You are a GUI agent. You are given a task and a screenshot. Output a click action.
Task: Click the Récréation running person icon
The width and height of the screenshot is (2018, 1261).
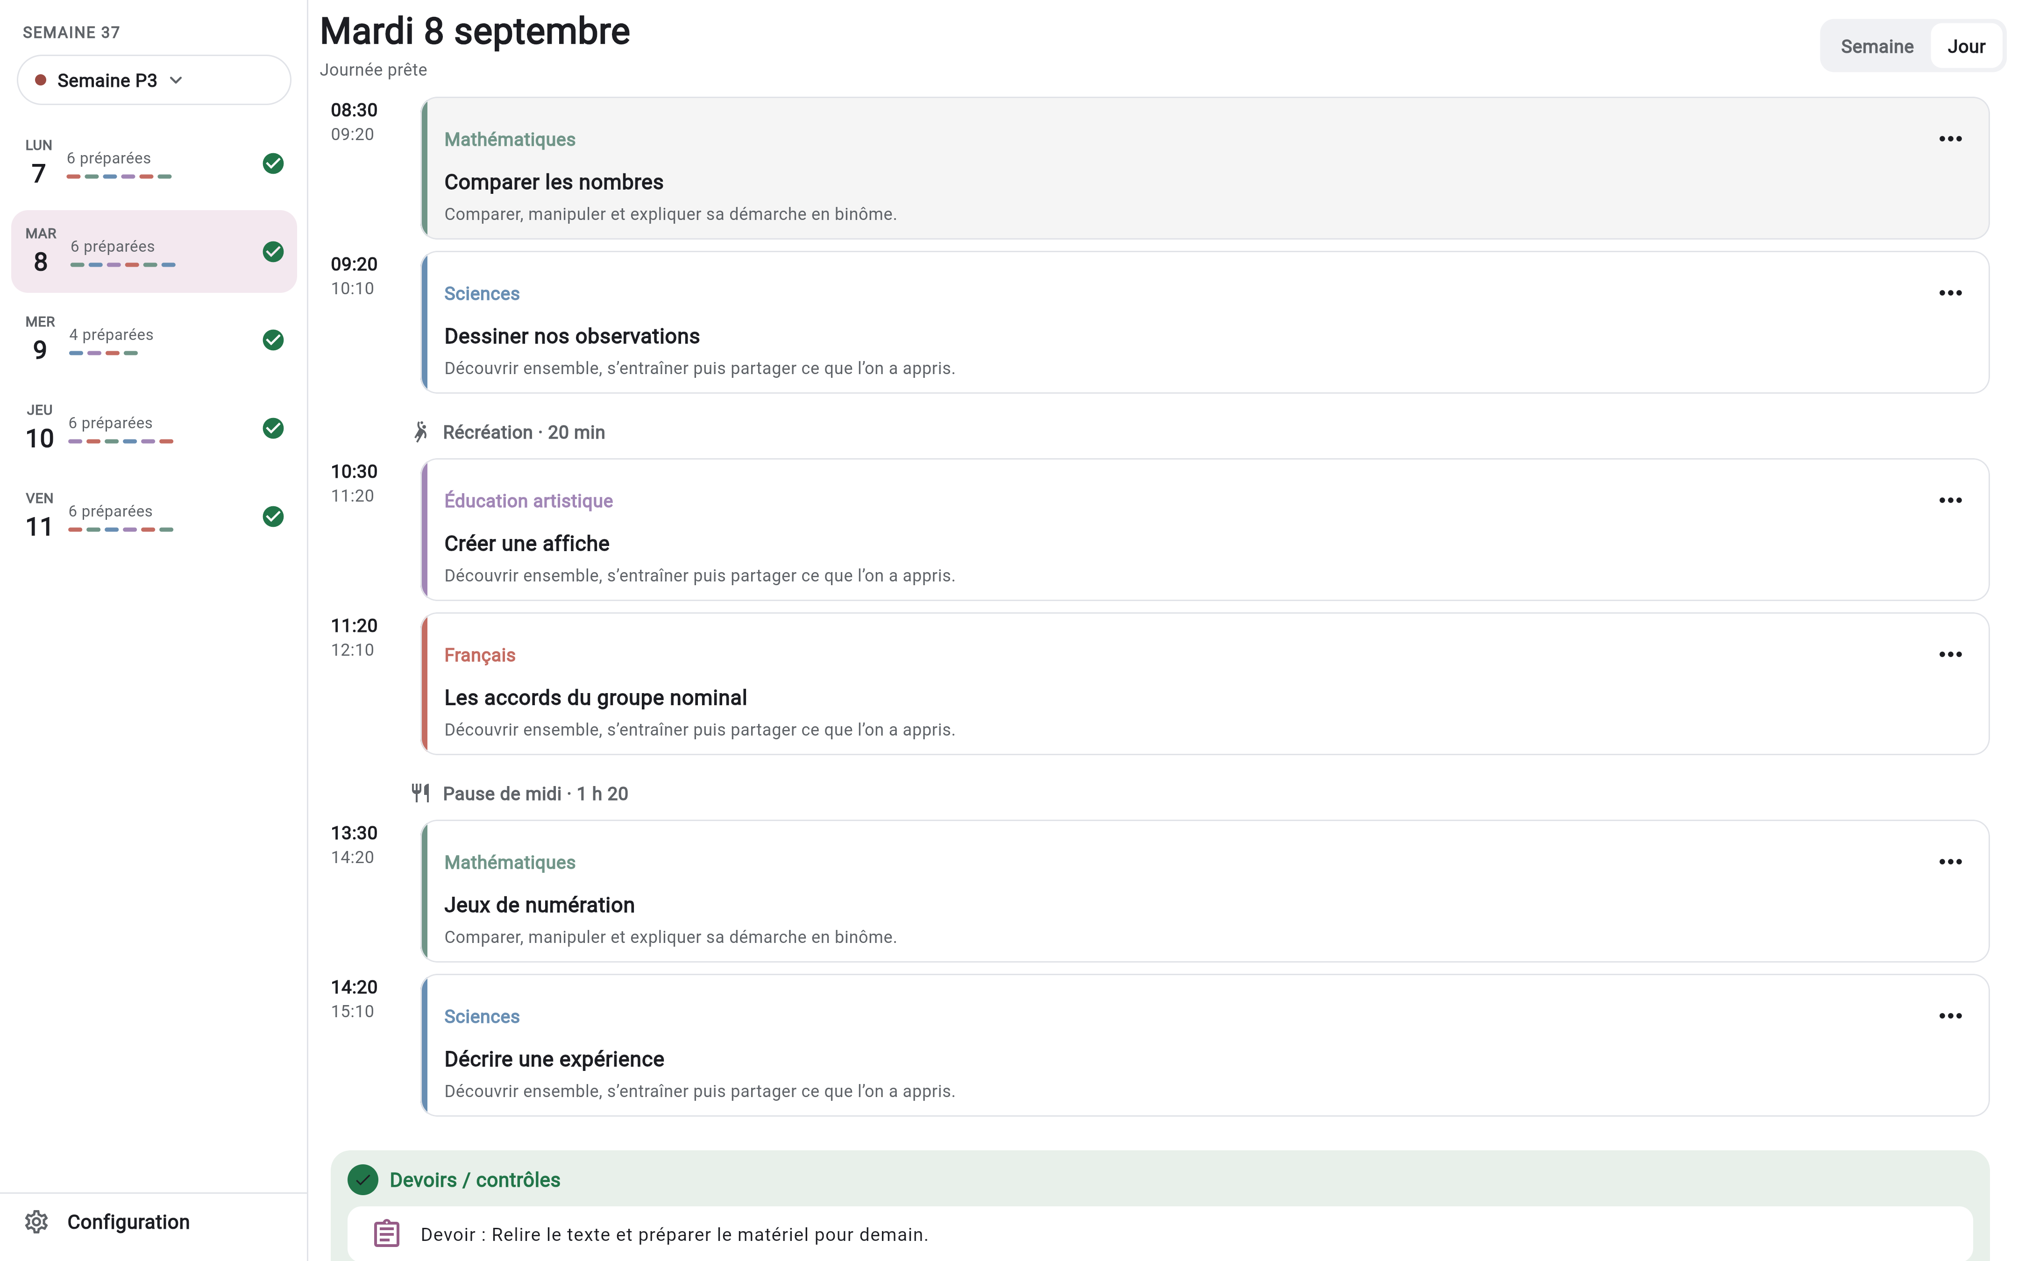421,432
